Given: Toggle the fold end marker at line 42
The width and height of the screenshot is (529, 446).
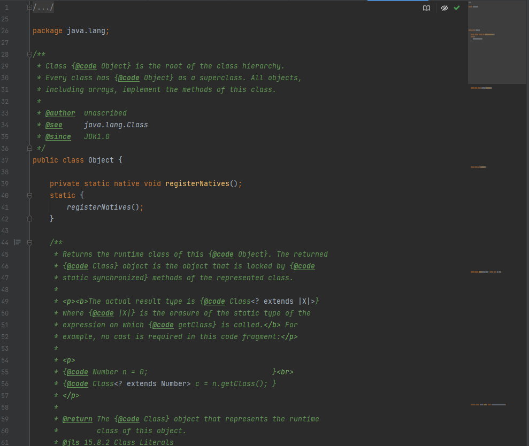Looking at the screenshot, I should point(29,218).
